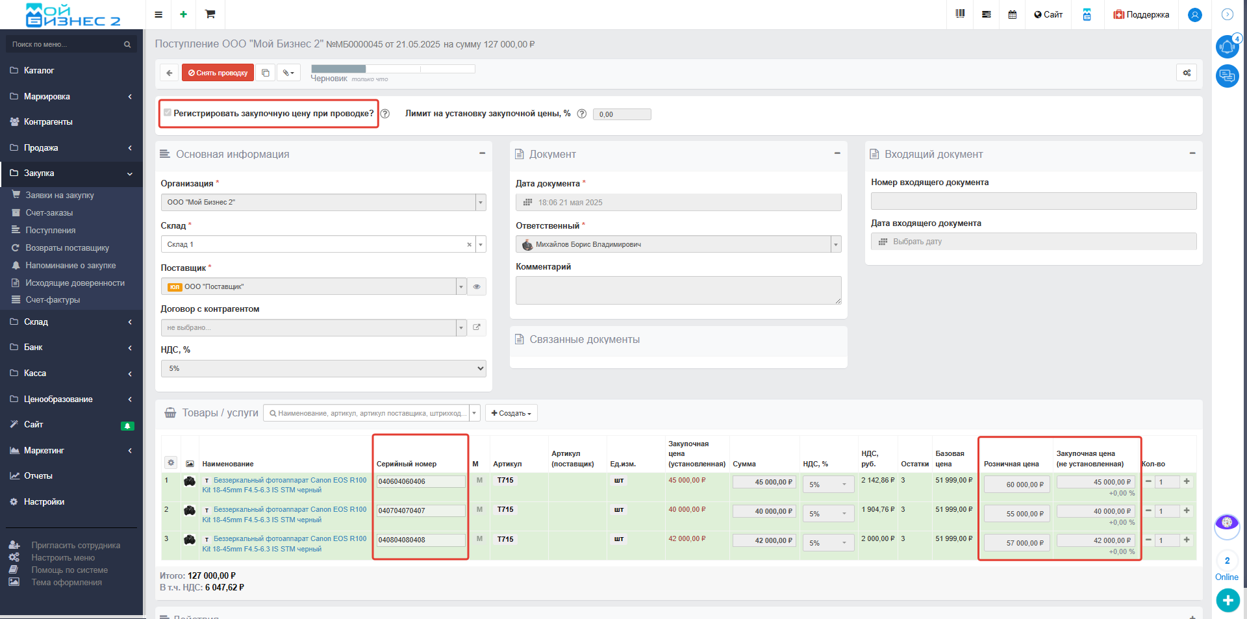Expand Маркировка menu
Screen dimensions: 1247x619
pos(71,96)
